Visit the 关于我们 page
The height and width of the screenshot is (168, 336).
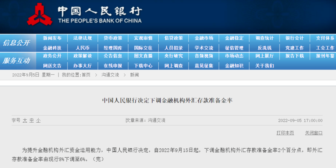pos(264,66)
